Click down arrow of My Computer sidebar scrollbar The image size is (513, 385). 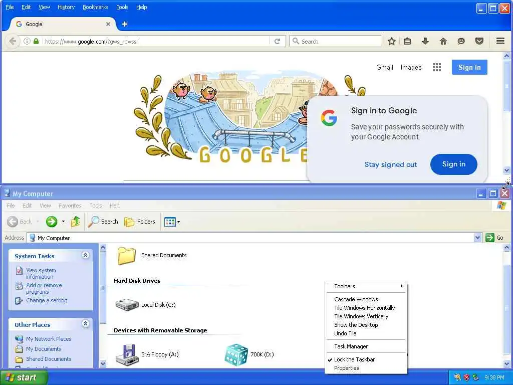click(x=103, y=363)
